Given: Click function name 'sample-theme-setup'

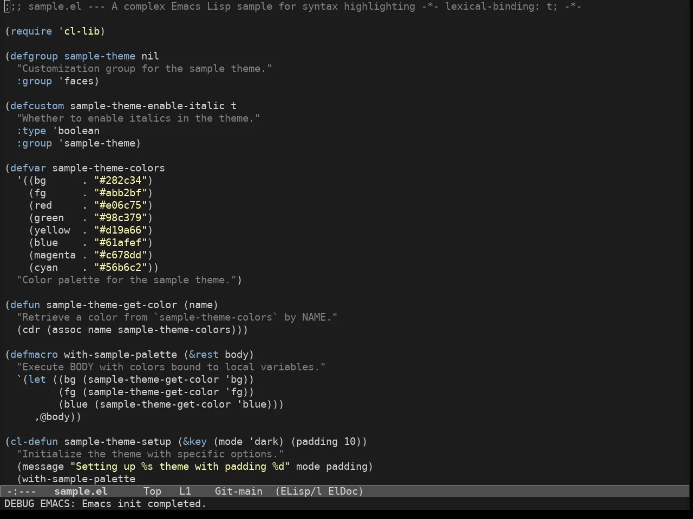Looking at the screenshot, I should pos(117,442).
